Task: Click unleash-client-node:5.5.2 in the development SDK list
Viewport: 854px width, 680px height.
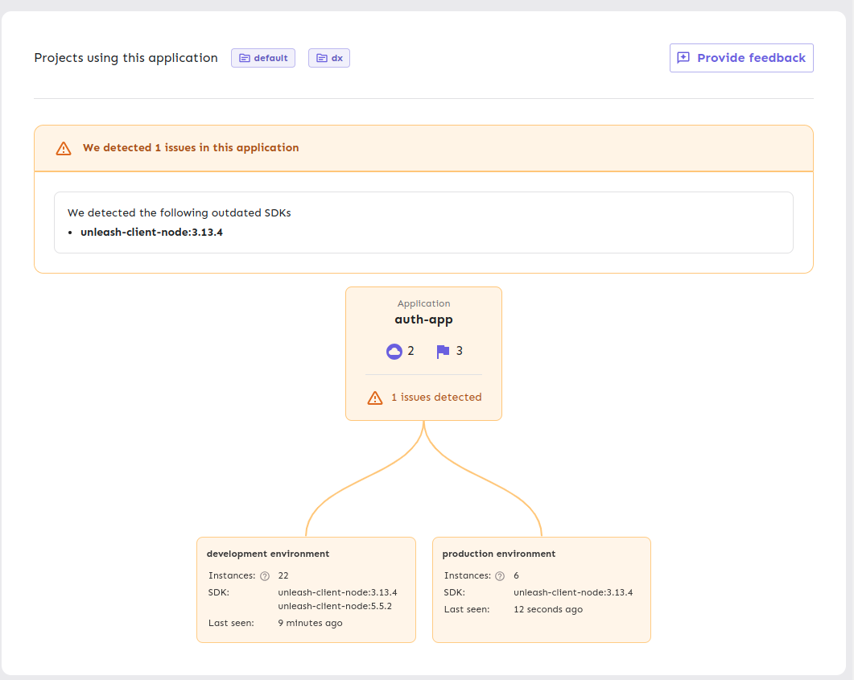Action: [336, 606]
